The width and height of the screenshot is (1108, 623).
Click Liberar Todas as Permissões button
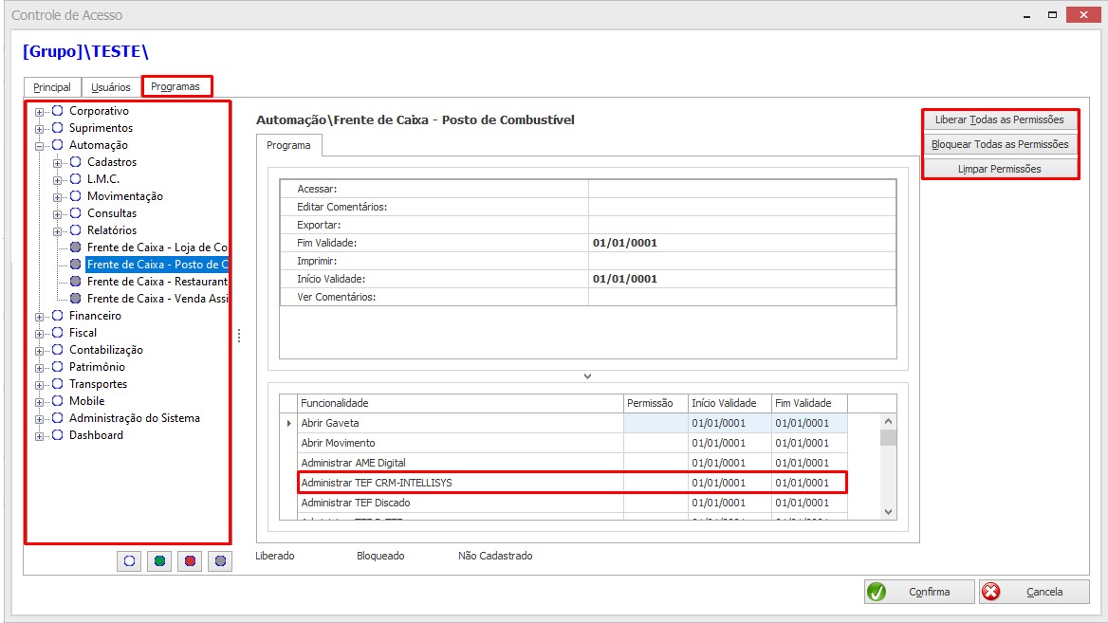[1000, 119]
